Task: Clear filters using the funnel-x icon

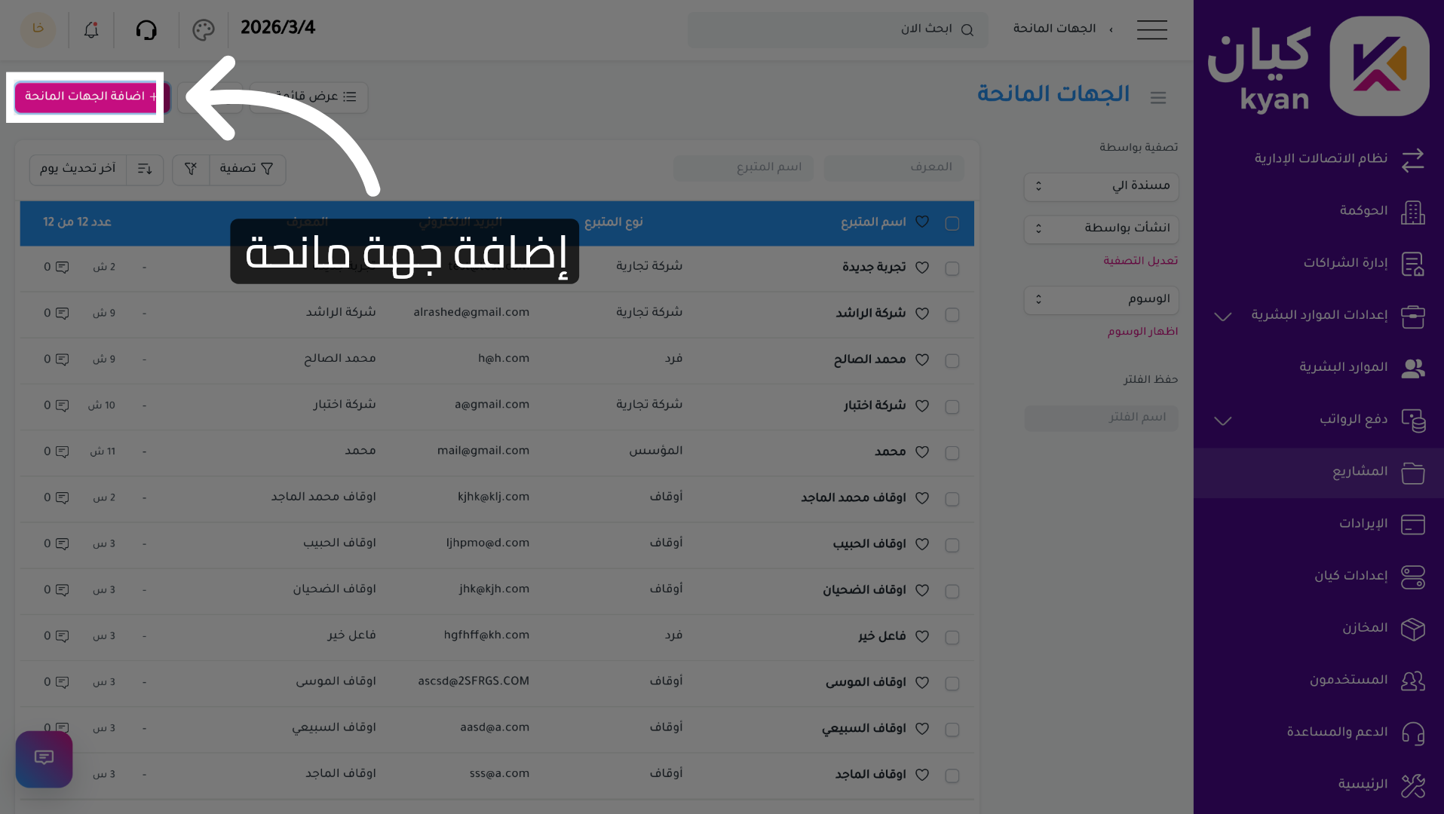Action: [x=190, y=170]
